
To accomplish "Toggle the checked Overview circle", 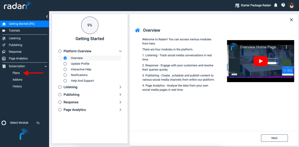I will click(x=65, y=58).
